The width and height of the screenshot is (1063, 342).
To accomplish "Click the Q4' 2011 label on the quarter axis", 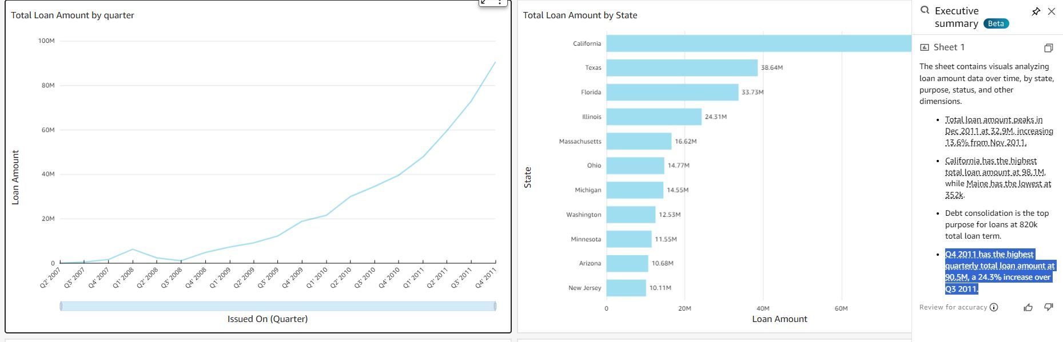I will [486, 277].
